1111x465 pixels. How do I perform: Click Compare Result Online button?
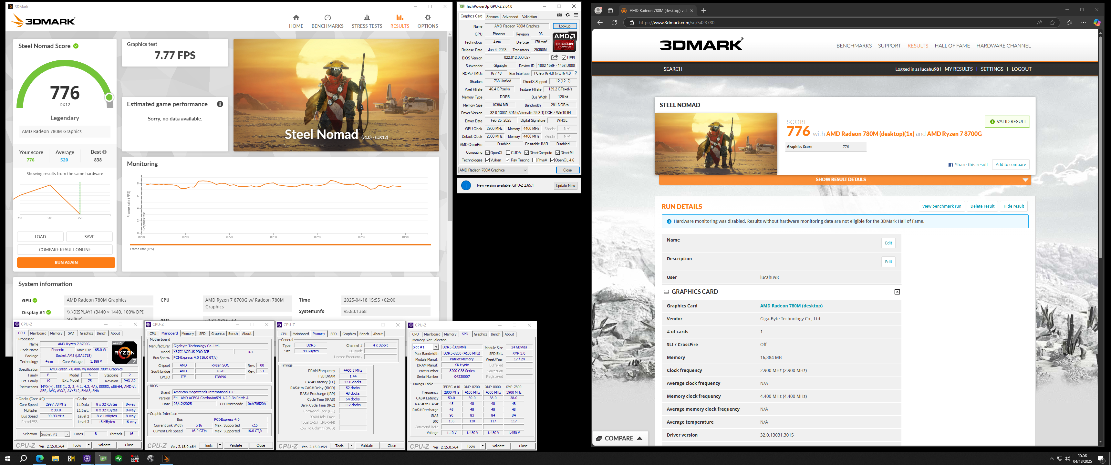65,249
